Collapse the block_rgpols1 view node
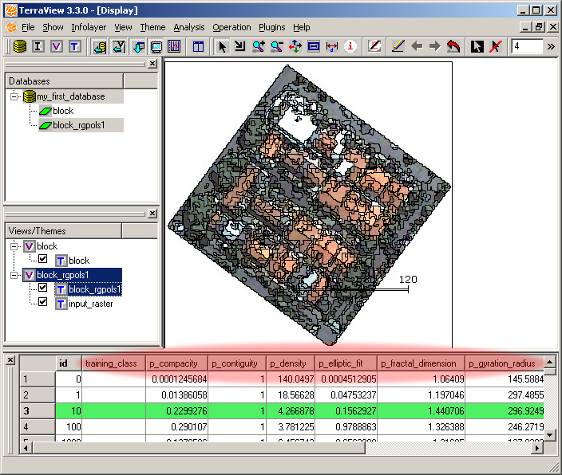The image size is (562, 475). pyautogui.click(x=14, y=275)
